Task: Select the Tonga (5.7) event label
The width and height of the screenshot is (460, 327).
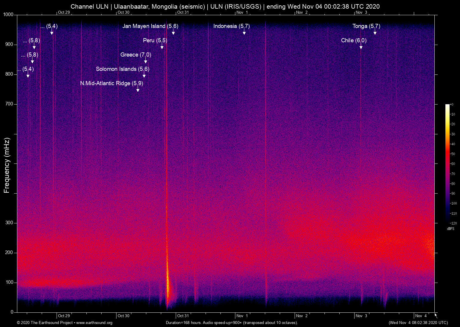Action: click(366, 26)
